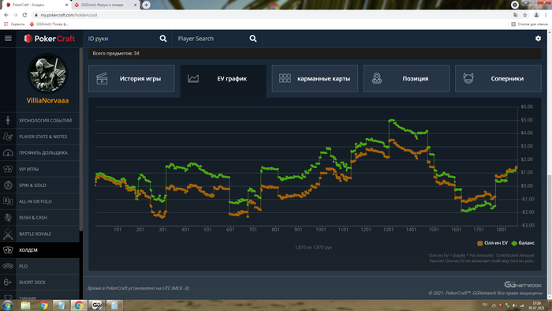This screenshot has width=552, height=311.
Task: Open Список для чтения reading list
Action: (x=529, y=24)
